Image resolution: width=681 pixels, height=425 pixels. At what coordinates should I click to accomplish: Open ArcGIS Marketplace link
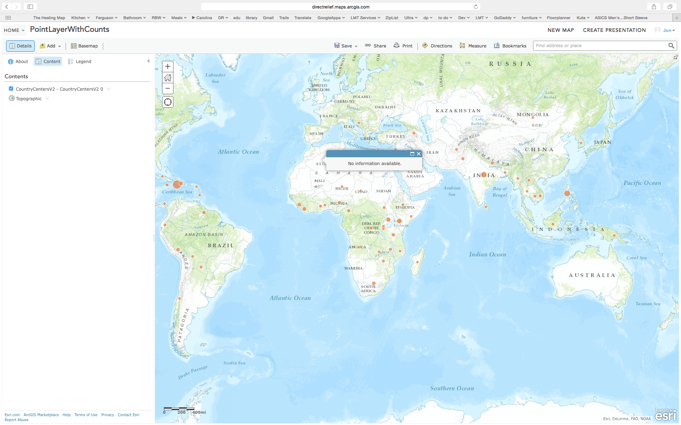pyautogui.click(x=41, y=415)
